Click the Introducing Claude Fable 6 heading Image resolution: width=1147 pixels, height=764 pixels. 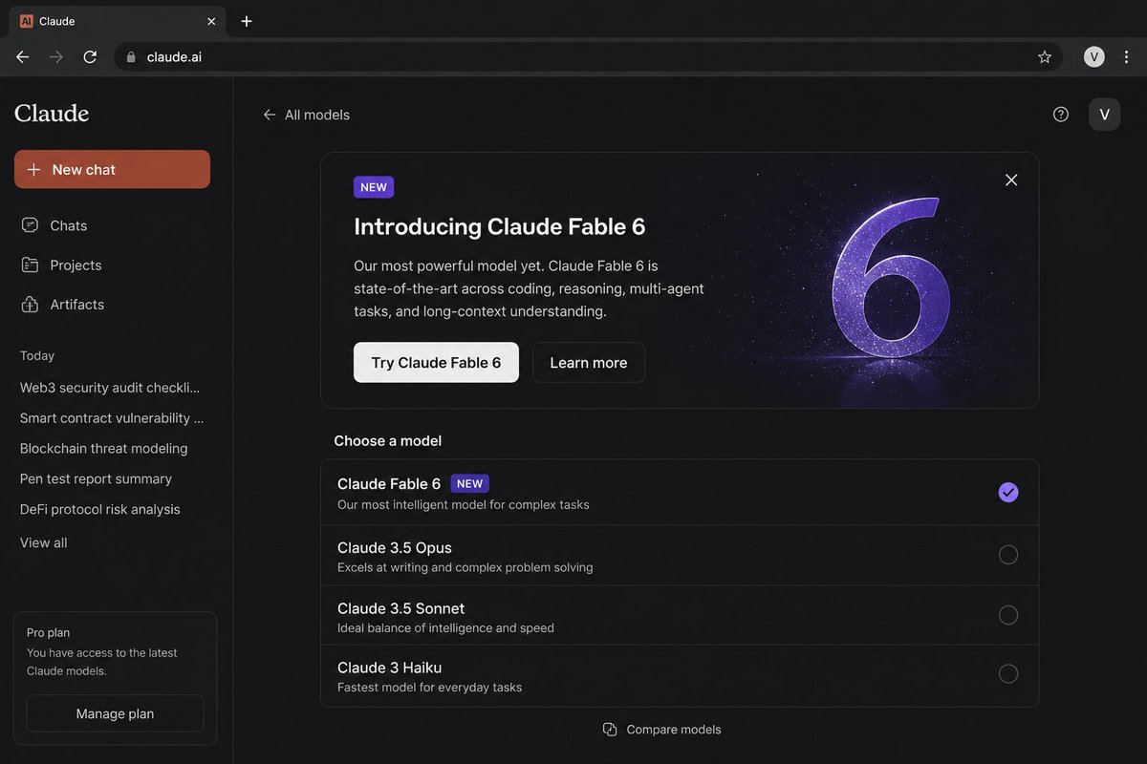(x=500, y=226)
